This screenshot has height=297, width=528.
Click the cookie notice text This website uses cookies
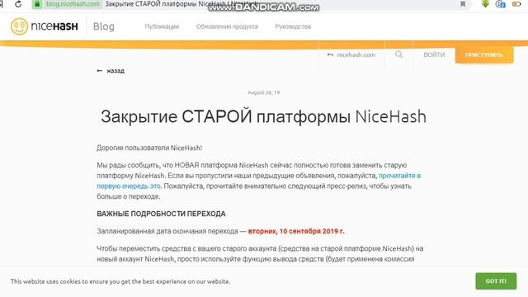(120, 281)
